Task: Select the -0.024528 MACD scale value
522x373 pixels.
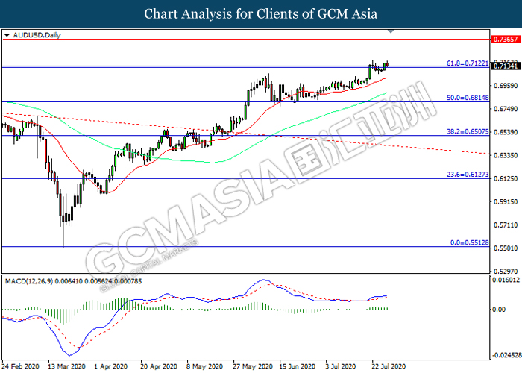Action: [506, 355]
